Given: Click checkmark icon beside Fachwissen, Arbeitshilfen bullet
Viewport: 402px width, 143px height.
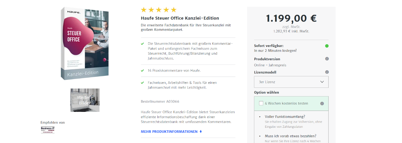Looking at the screenshot, I should click(142, 83).
